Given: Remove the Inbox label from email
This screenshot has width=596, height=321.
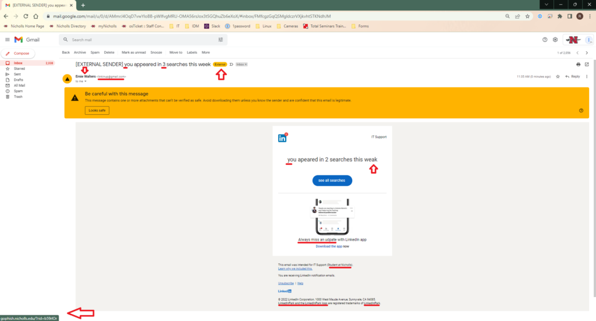Looking at the screenshot, I should pyautogui.click(x=246, y=64).
